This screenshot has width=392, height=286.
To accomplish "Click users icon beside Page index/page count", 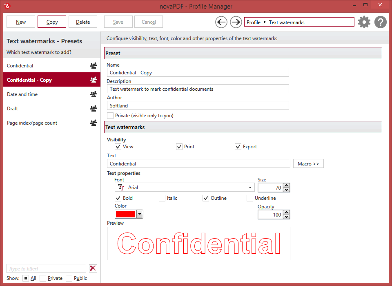I will [x=94, y=123].
